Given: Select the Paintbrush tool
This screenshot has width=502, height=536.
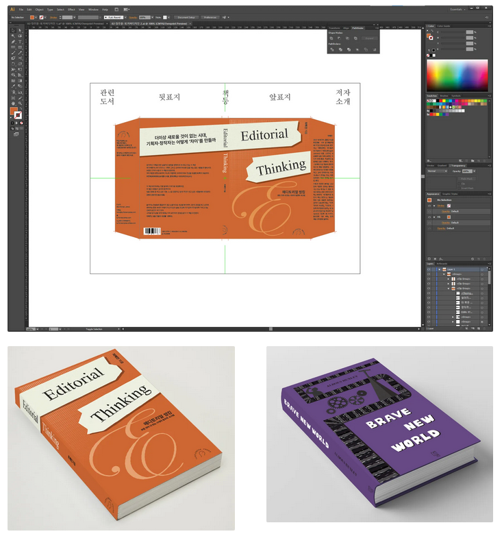Looking at the screenshot, I should pos(13,53).
